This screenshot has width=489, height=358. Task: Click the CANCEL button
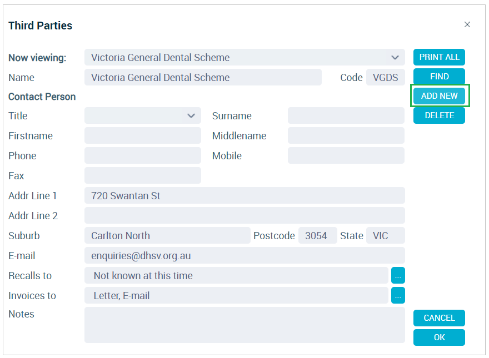tap(439, 318)
